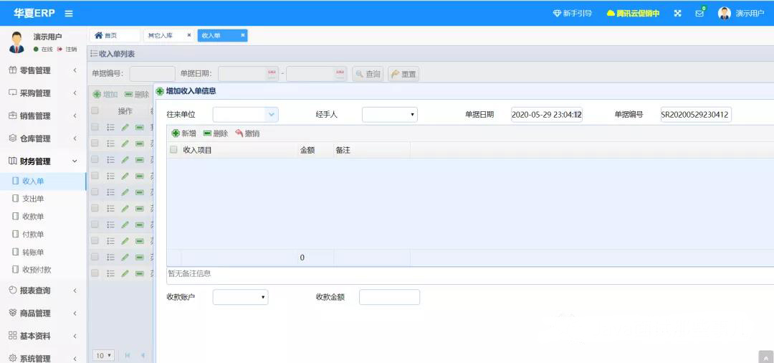This screenshot has height=363, width=774.
Task: Open the 经手人 dropdown
Action: (x=389, y=115)
